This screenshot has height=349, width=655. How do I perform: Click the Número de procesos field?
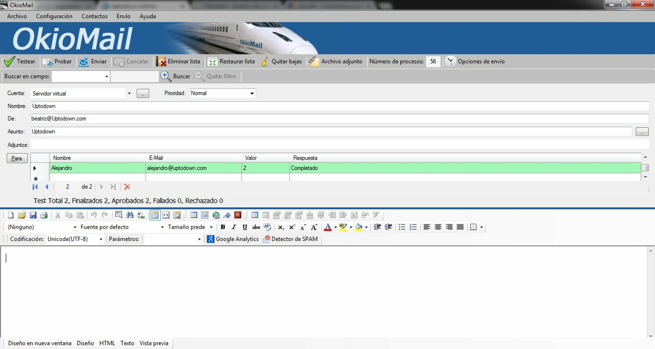coord(433,62)
